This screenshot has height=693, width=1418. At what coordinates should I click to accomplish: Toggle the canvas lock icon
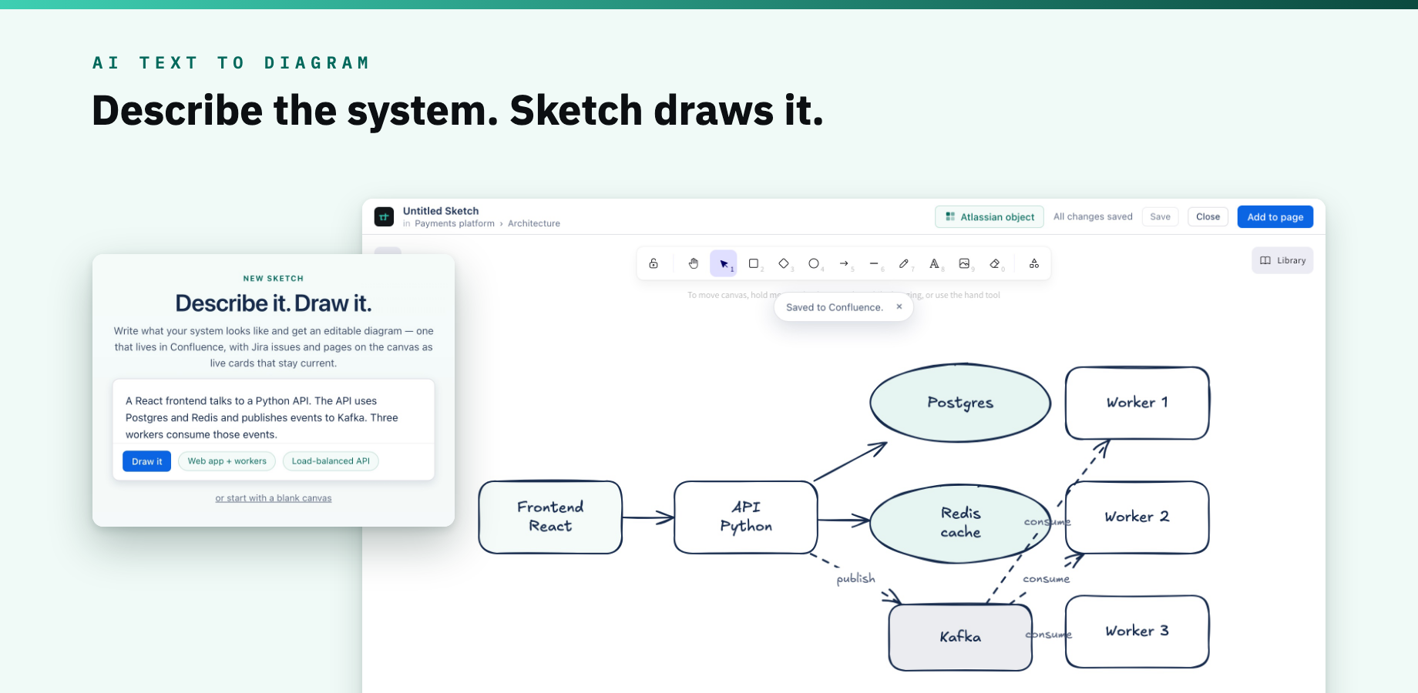(x=654, y=263)
